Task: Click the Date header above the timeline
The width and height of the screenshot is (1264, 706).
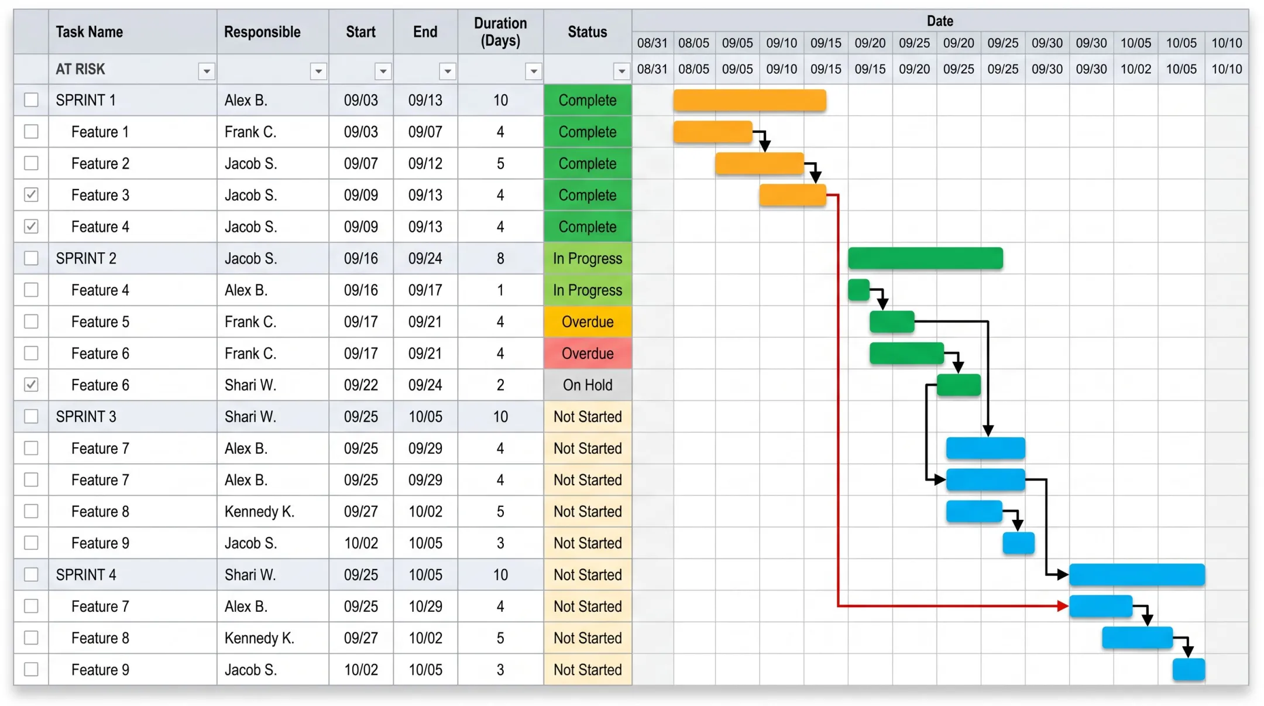Action: pyautogui.click(x=940, y=21)
